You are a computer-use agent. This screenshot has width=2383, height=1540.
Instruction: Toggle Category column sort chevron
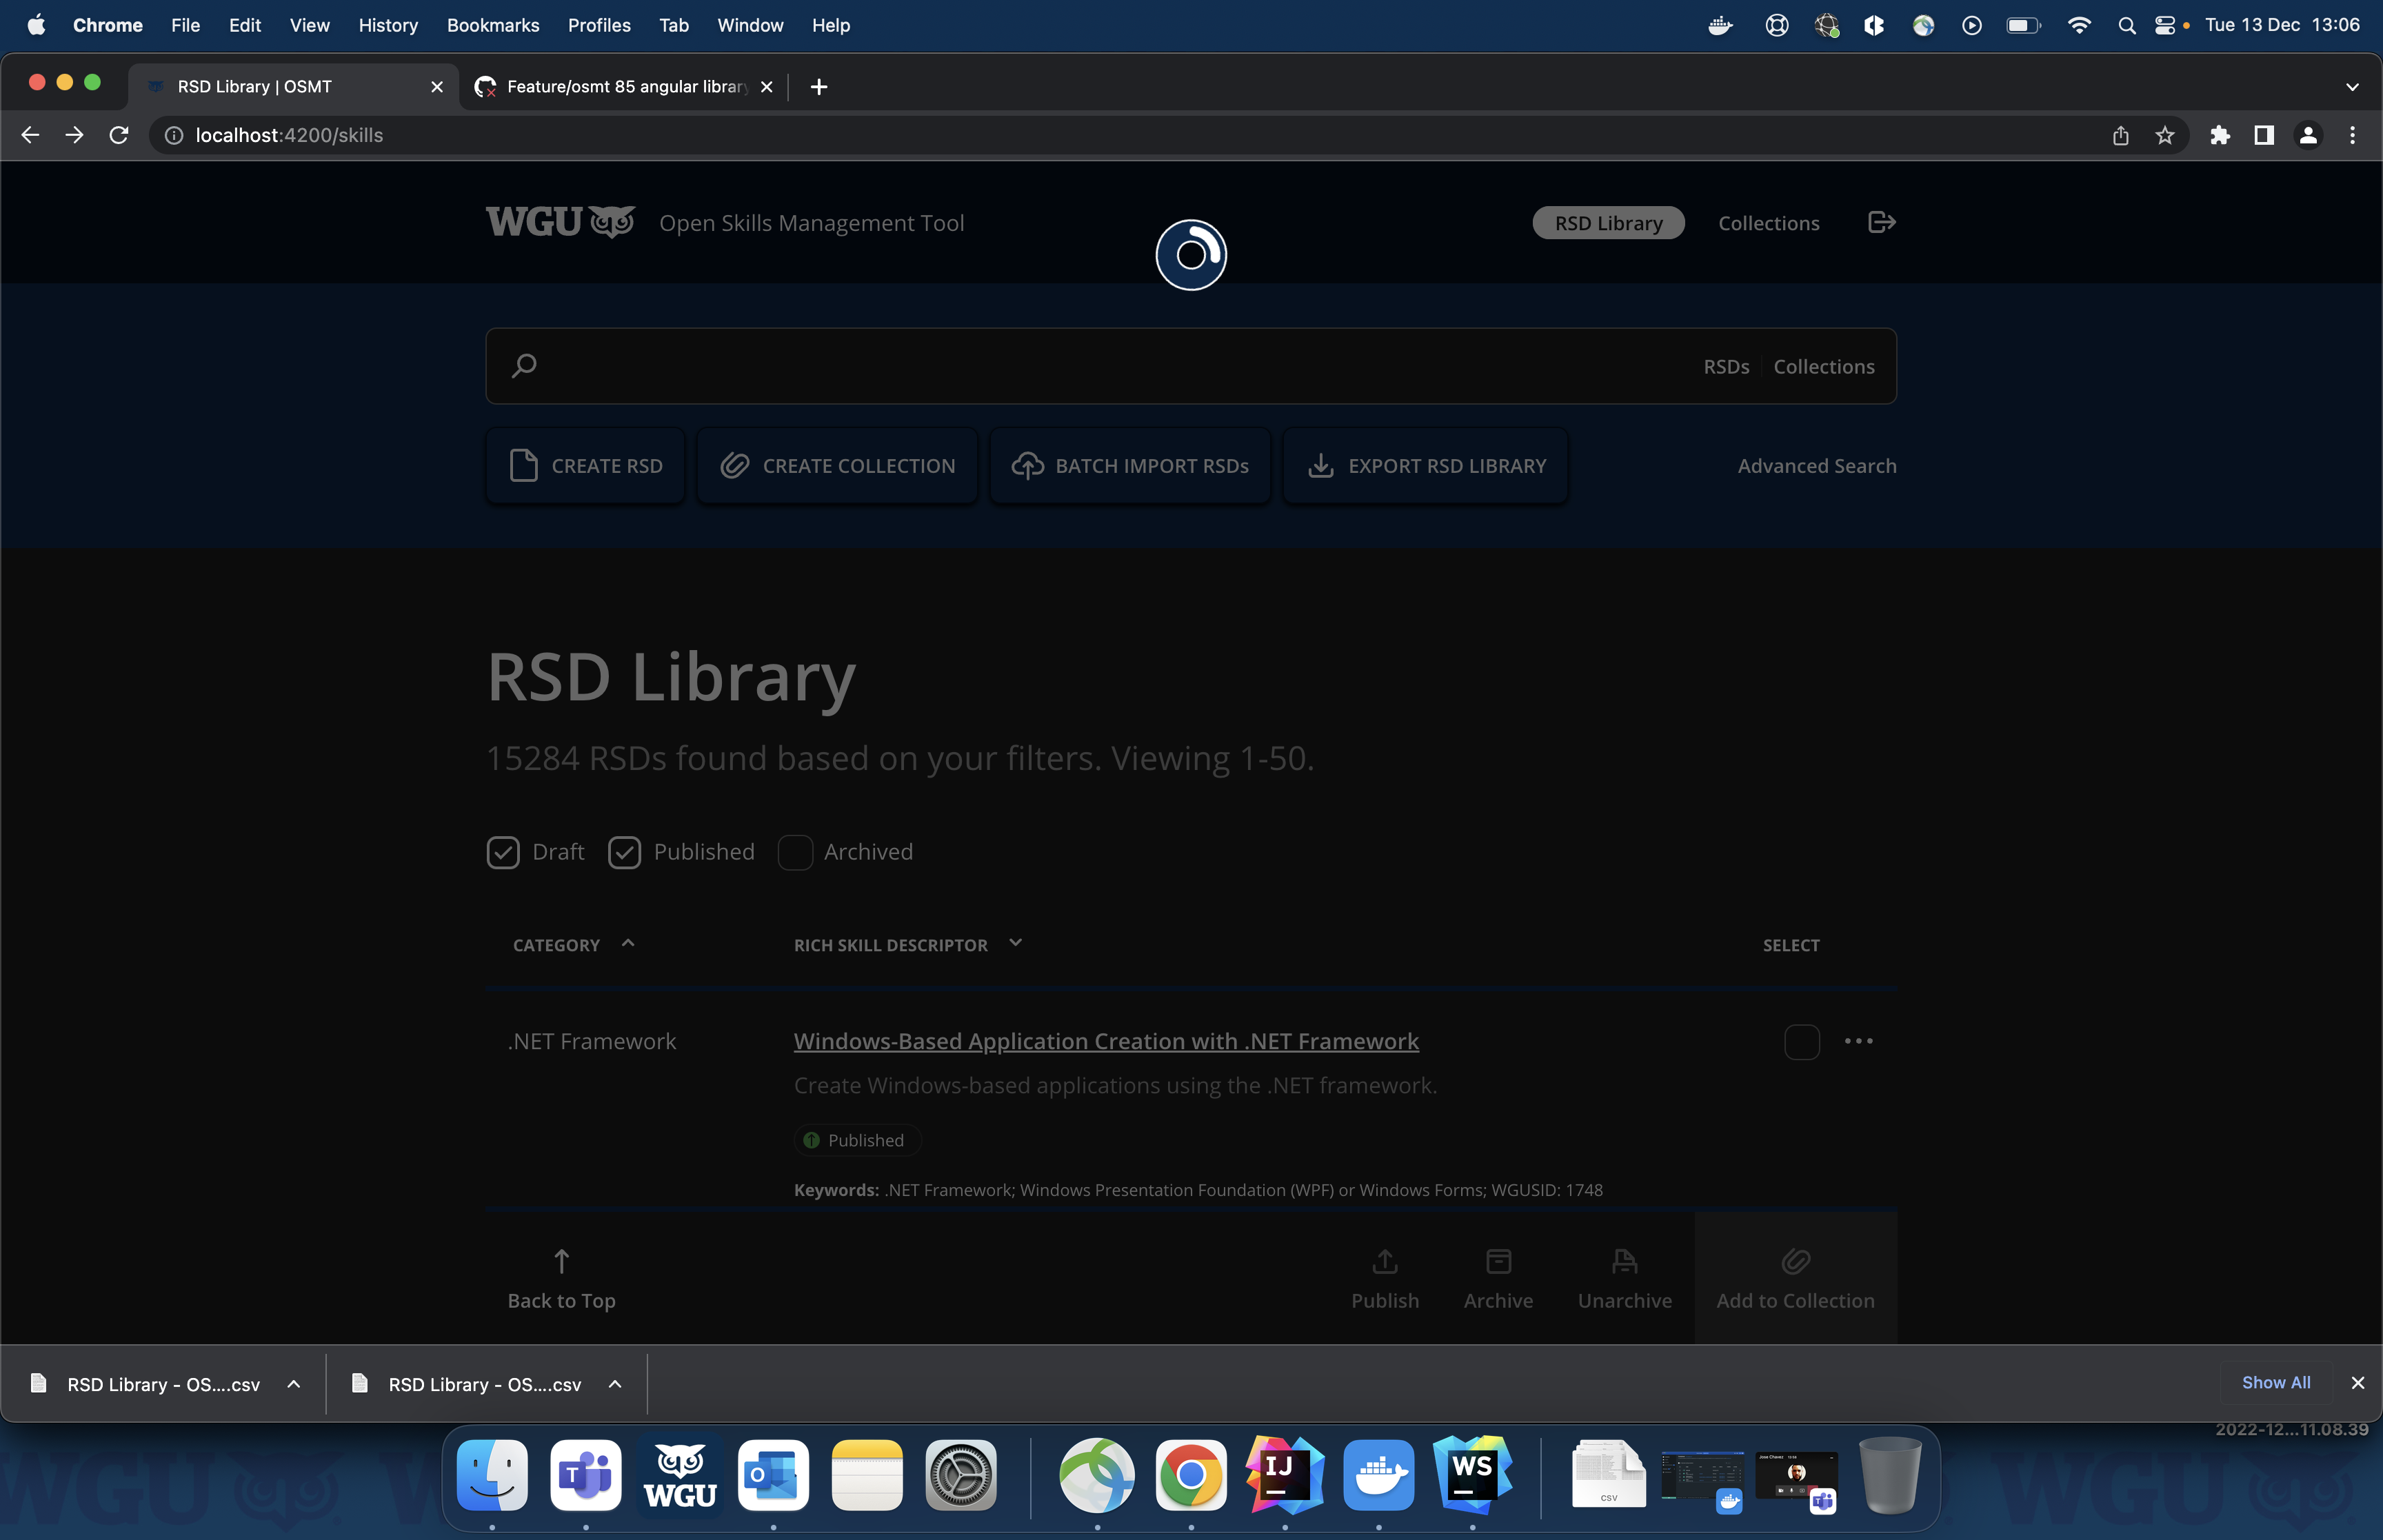coord(628,943)
